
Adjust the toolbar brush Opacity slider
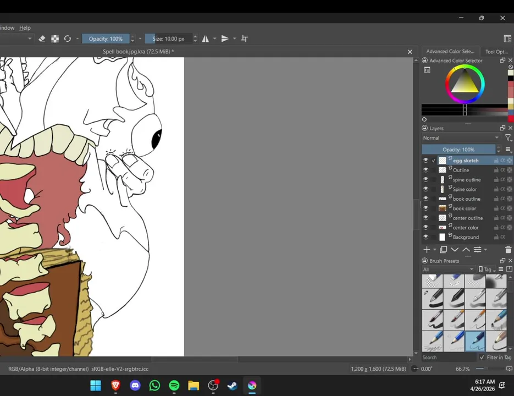click(106, 38)
